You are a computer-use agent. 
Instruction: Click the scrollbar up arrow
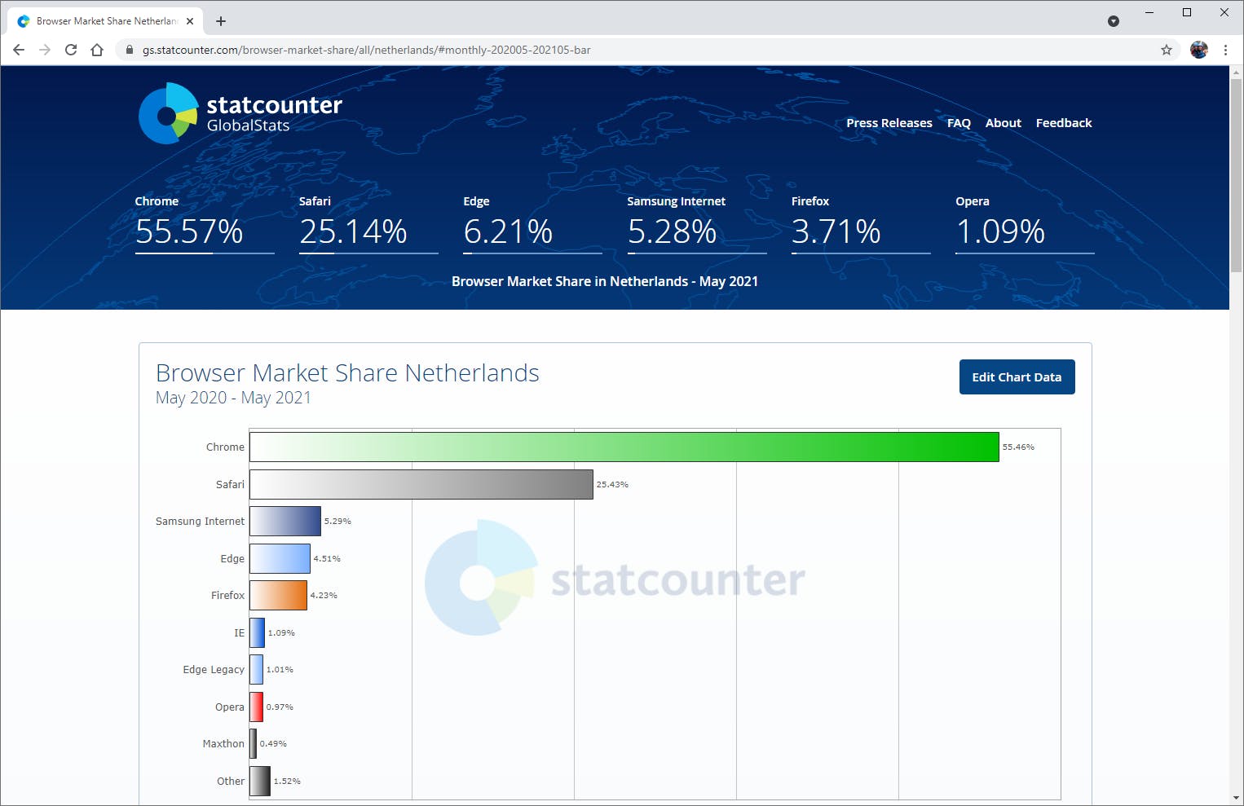[x=1237, y=73]
